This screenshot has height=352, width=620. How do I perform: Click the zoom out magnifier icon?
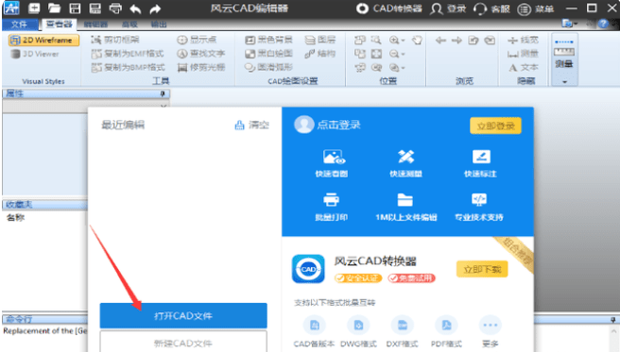pos(394,54)
